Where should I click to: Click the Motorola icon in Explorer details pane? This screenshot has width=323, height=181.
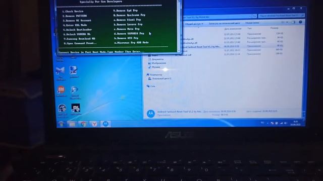(x=150, y=113)
